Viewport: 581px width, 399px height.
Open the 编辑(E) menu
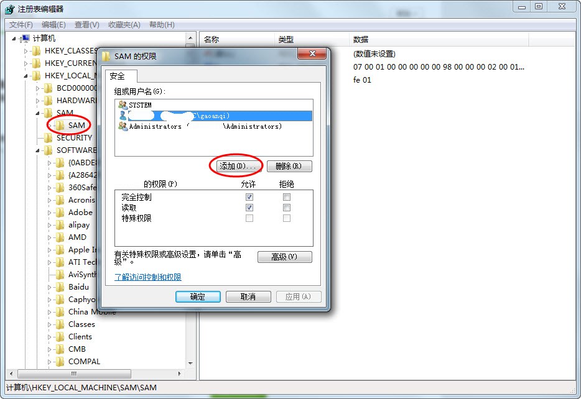(x=53, y=25)
